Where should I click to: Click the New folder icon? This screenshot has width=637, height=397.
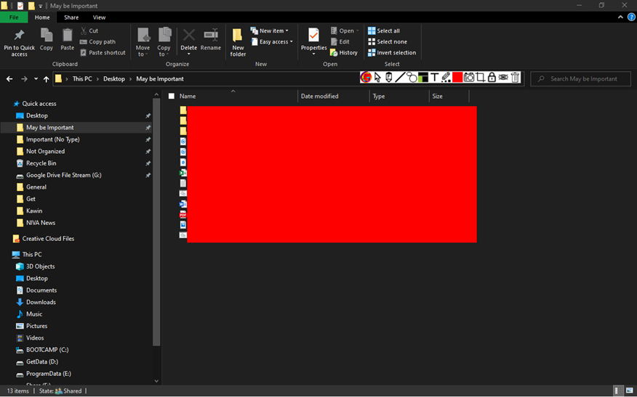[x=238, y=41]
